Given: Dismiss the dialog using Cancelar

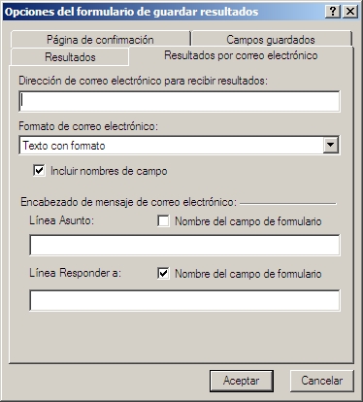Looking at the screenshot, I should (322, 381).
